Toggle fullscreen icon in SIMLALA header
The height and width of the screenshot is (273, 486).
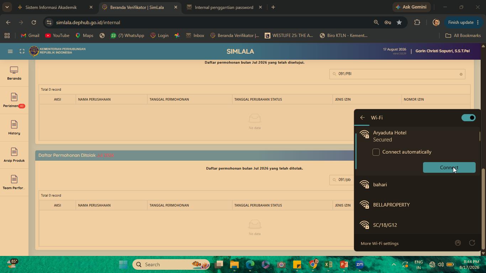pos(22,51)
